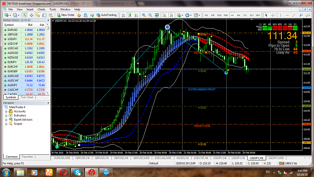Tile chart windows icon
Image resolution: width=314 pixels, height=177 pixels.
[157, 15]
